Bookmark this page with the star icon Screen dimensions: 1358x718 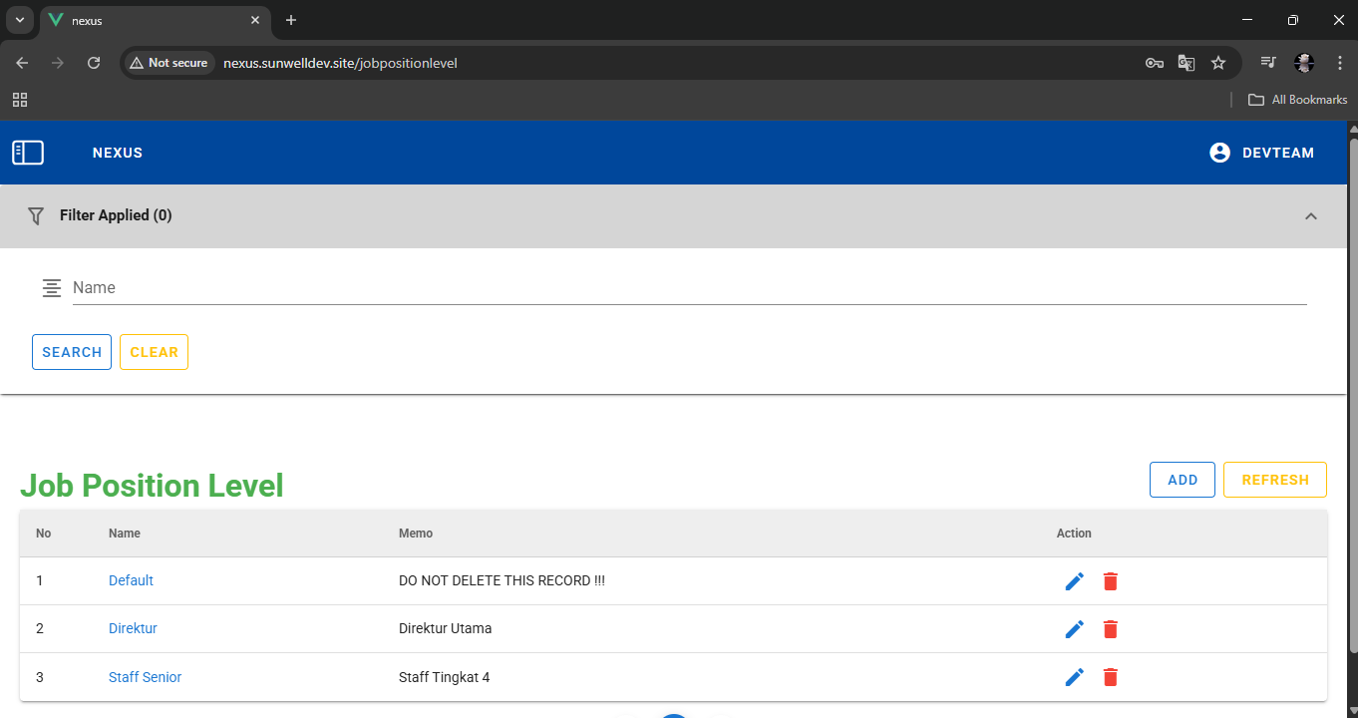(1217, 63)
